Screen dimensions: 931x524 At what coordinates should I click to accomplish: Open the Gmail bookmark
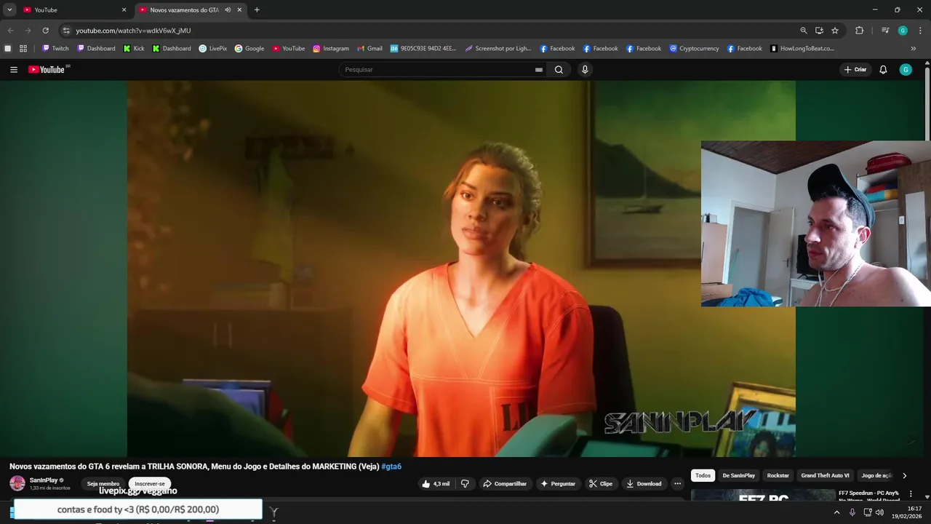369,49
